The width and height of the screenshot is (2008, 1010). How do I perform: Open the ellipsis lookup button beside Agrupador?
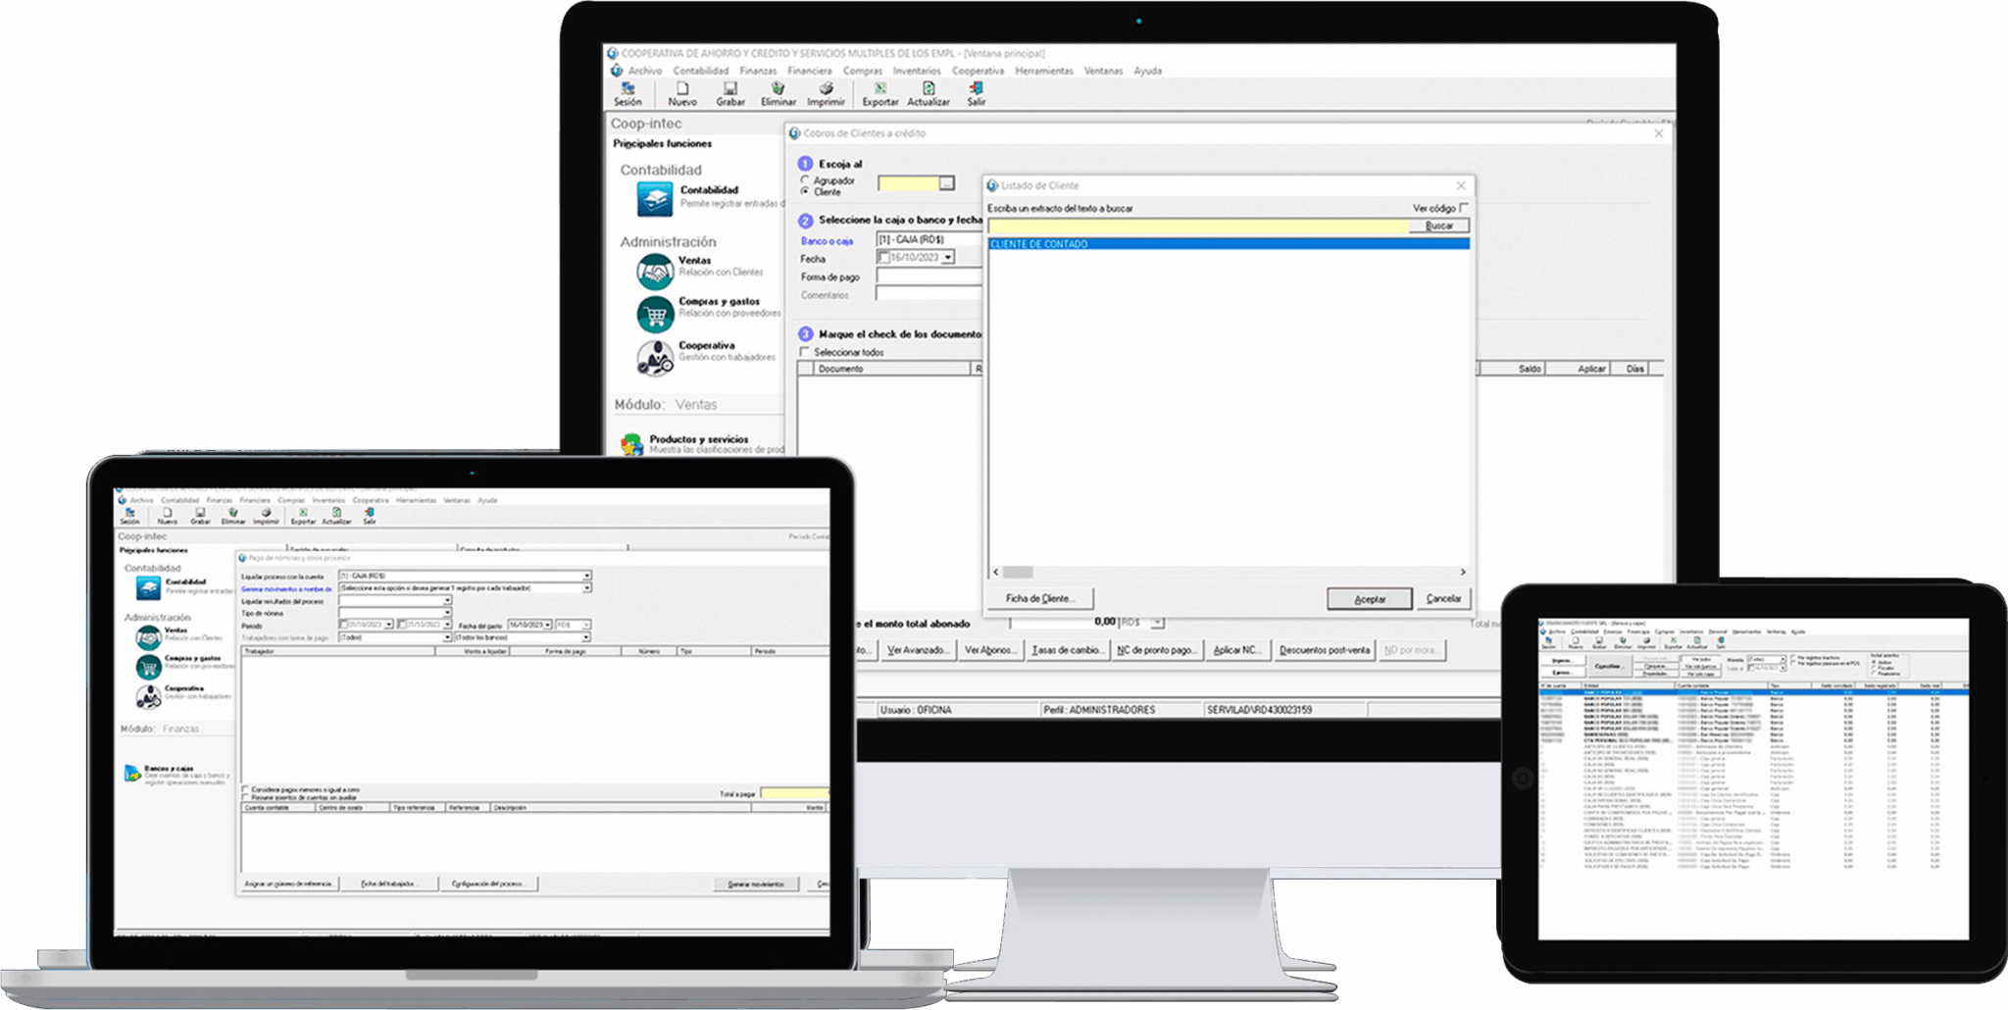pos(945,183)
